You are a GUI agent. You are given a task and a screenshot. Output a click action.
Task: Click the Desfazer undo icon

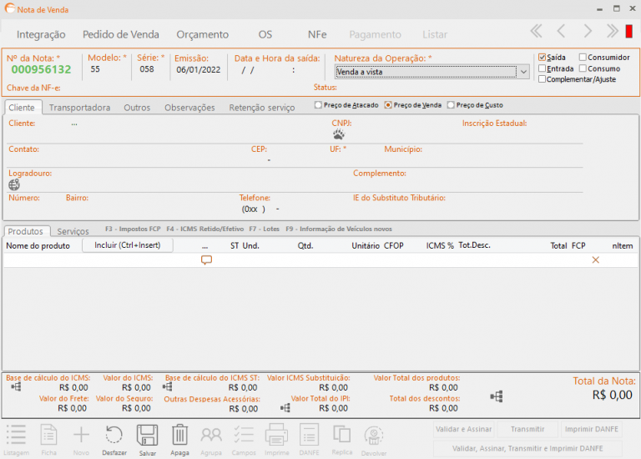[x=114, y=436]
